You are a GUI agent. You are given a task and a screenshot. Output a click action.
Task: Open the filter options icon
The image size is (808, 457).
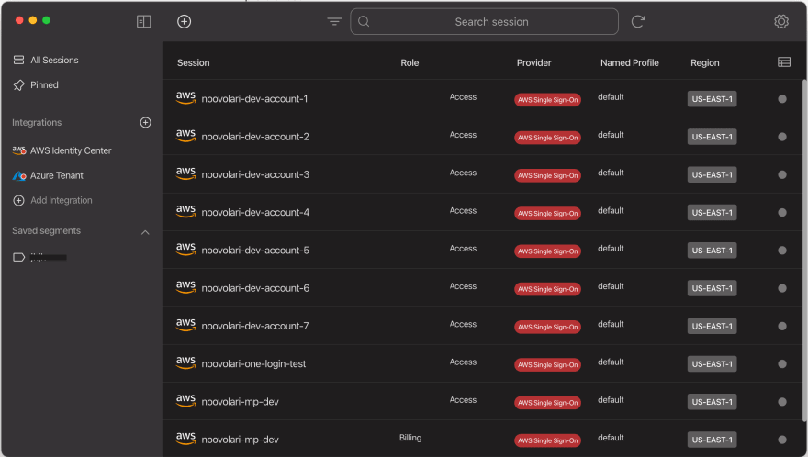(x=334, y=21)
